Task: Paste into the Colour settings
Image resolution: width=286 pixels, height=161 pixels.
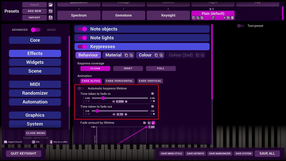Action: pos(161,55)
